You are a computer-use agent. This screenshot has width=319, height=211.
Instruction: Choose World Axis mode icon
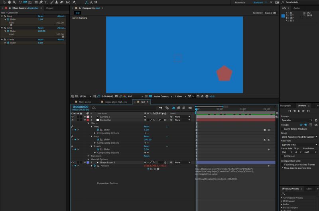click(91, 2)
